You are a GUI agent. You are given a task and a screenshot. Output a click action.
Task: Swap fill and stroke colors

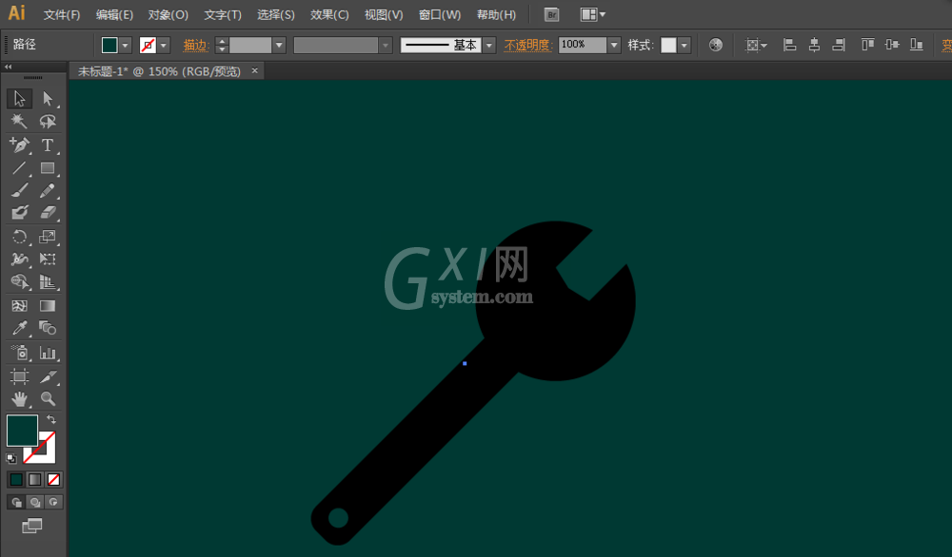tap(51, 419)
